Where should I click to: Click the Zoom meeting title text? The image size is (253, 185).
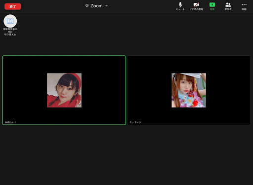[96, 6]
